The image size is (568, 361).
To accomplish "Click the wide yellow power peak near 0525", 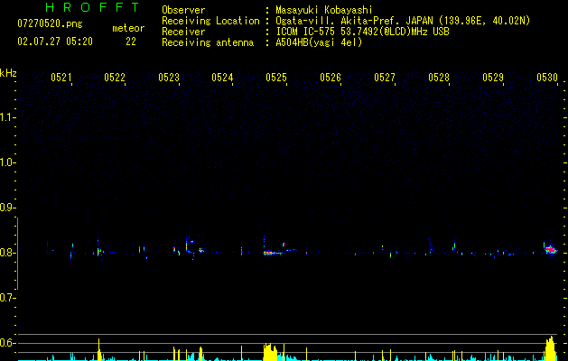I will 270,352.
